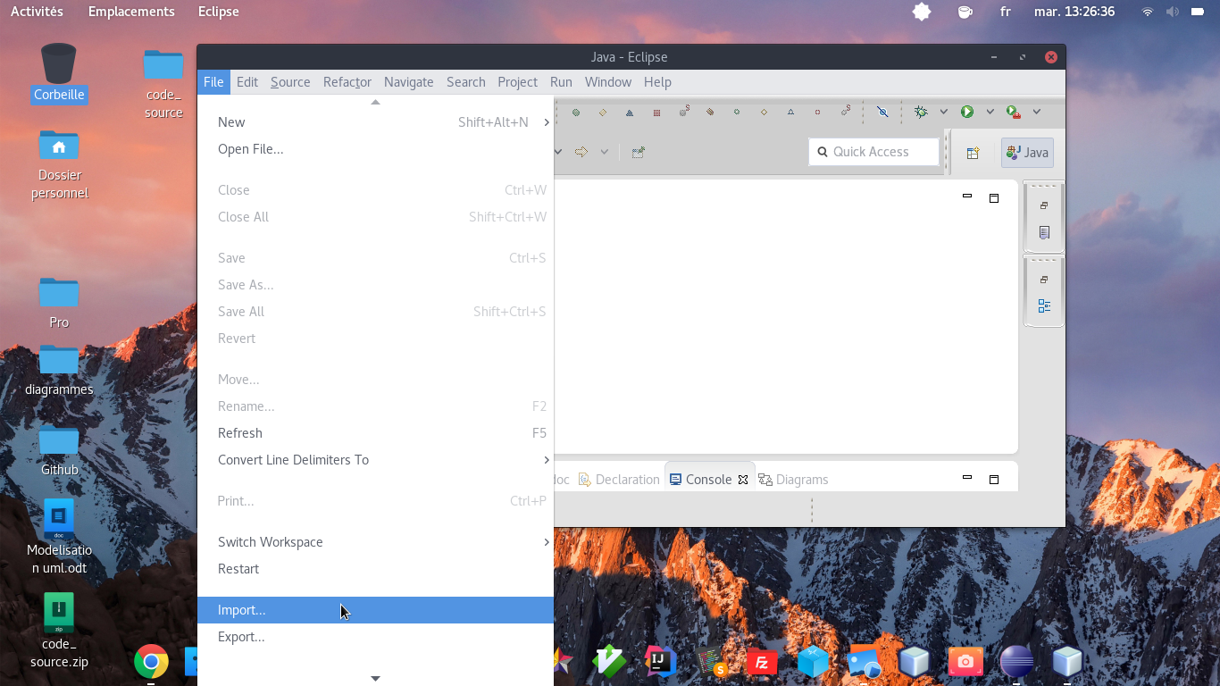1220x686 pixels.
Task: Open the Emplacements menu in top bar
Action: point(131,12)
